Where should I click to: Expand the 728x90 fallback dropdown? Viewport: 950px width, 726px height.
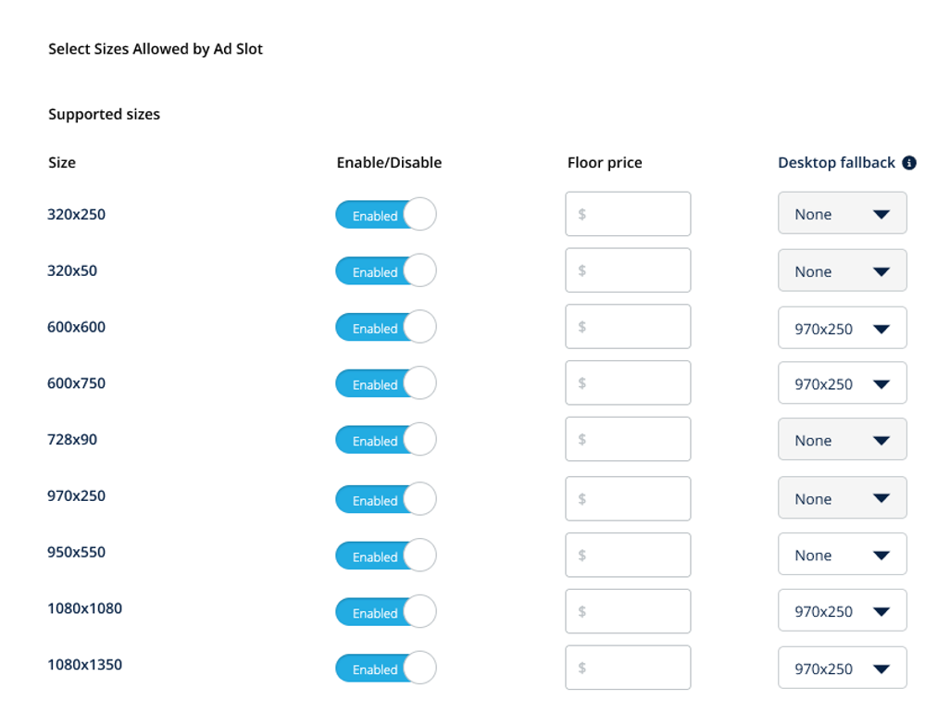coord(842,441)
